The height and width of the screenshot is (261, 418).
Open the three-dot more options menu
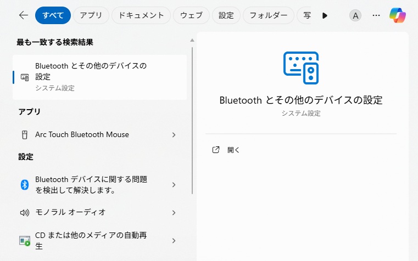click(x=376, y=15)
